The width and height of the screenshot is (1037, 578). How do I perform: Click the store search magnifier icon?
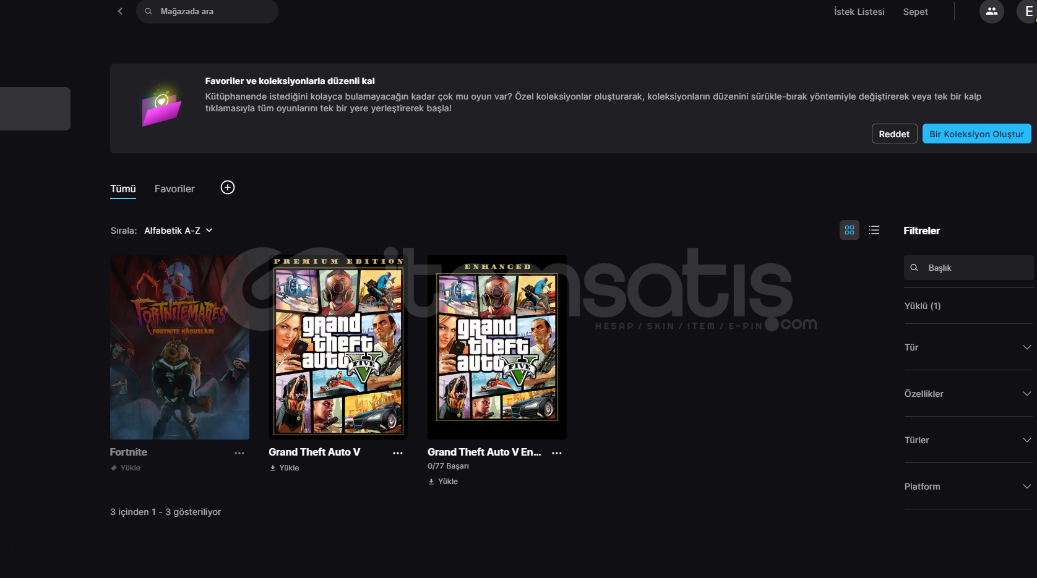click(148, 11)
